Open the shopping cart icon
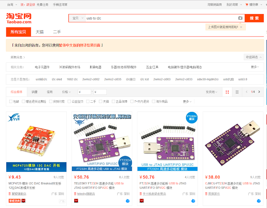 coord(247,5)
